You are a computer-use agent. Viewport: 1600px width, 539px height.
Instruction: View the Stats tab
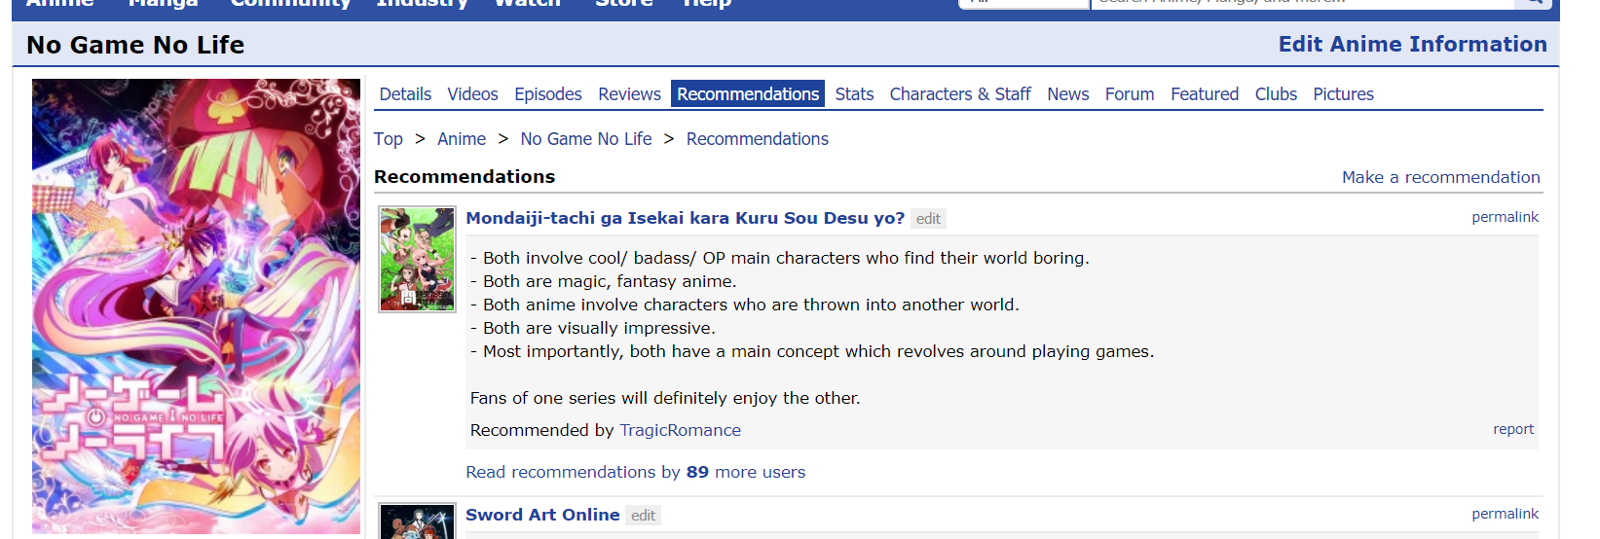[x=854, y=94]
